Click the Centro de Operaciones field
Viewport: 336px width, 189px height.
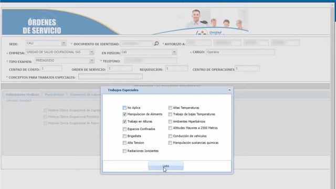click(x=247, y=69)
